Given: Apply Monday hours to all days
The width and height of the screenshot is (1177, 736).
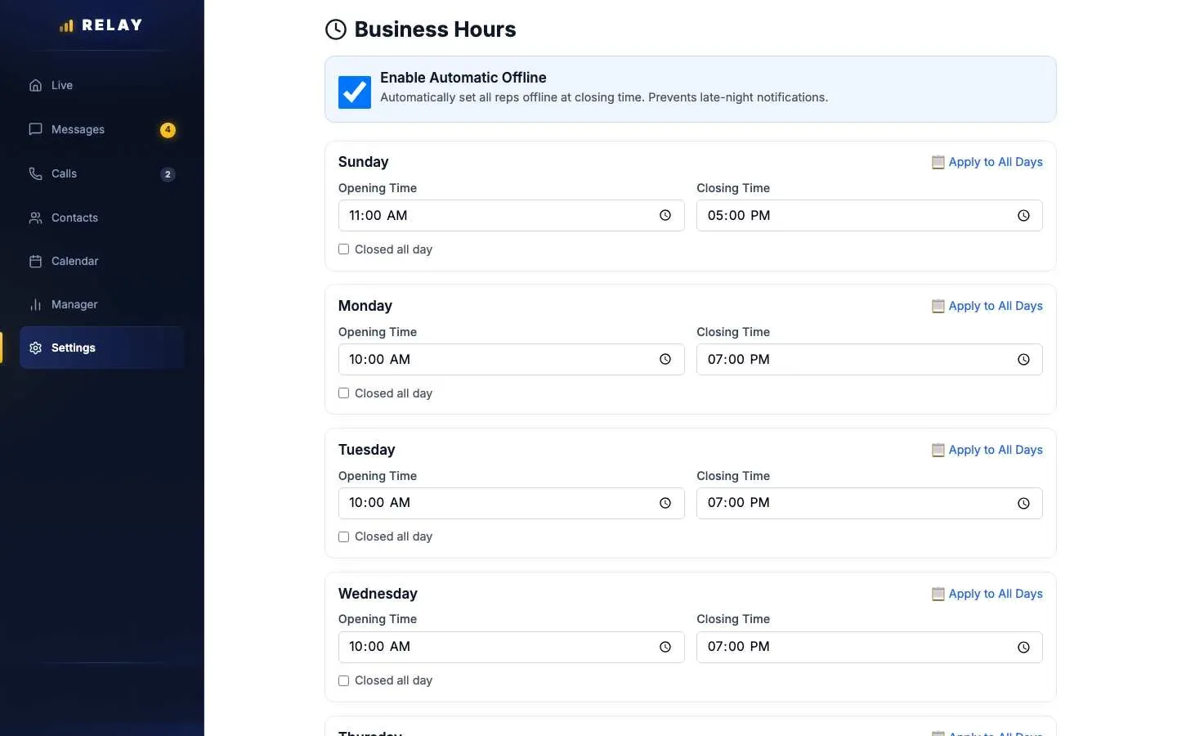Looking at the screenshot, I should click(987, 306).
